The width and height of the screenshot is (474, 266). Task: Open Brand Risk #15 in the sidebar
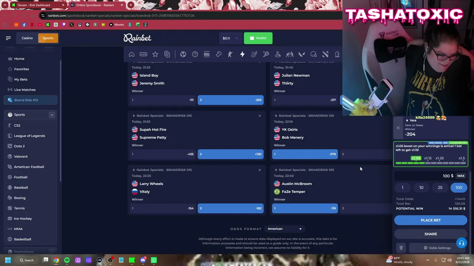point(30,100)
